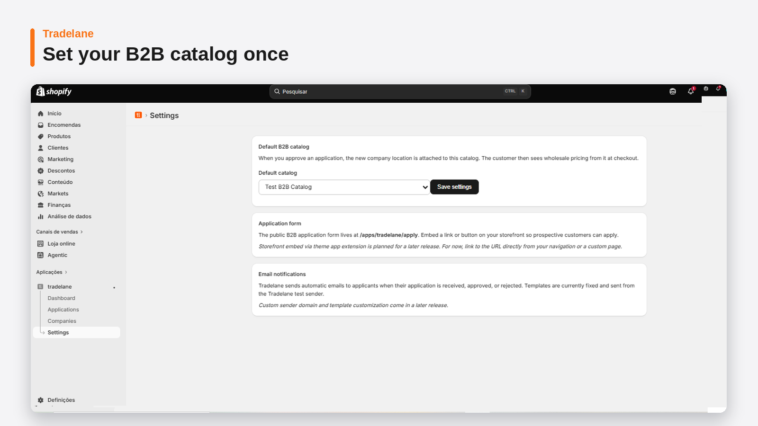Viewport: 758px width, 426px height.
Task: Click the Shopify logo
Action: [54, 91]
